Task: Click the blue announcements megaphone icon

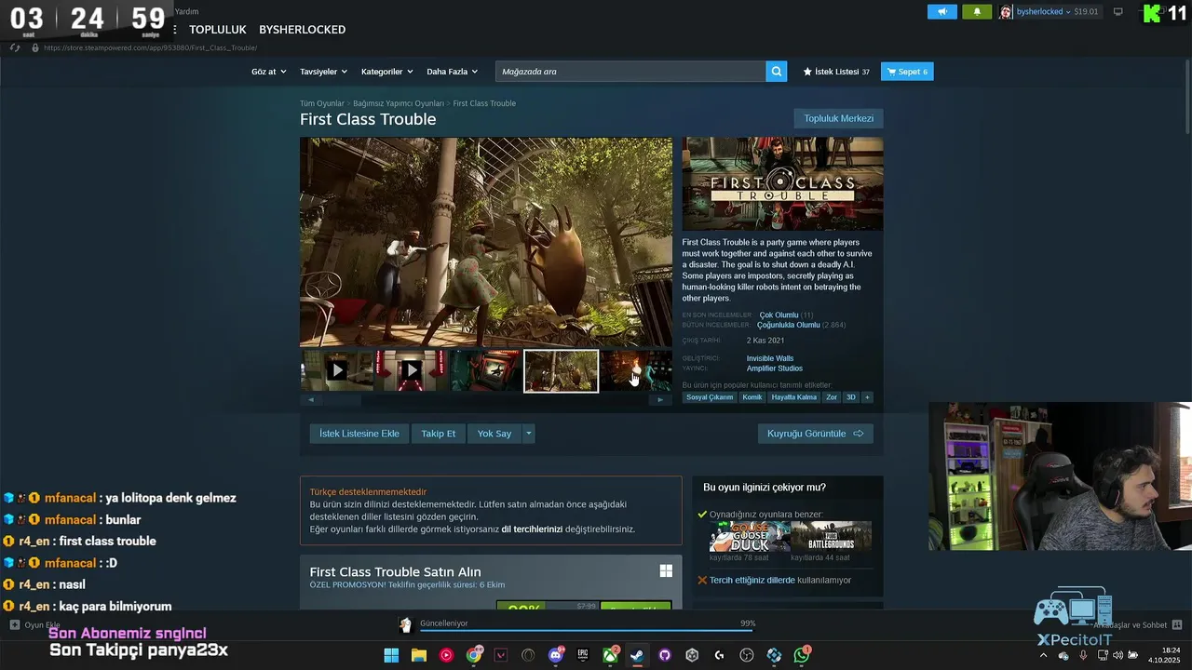Action: tap(941, 12)
